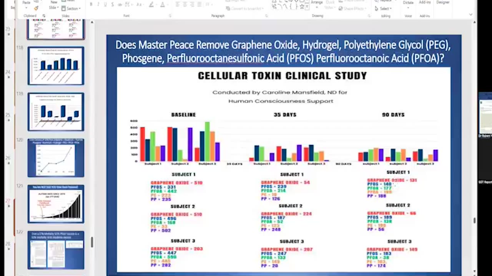Screen dimensions: 492x276
Task: Click the 'PP - 188' value
Action: click(377, 196)
